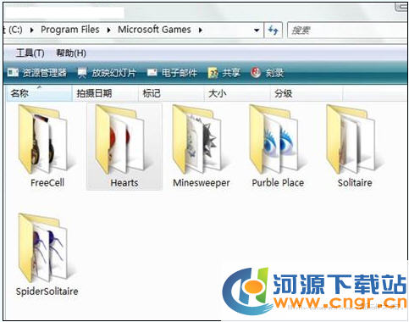Click the 刻录 burn disc icon

256,73
